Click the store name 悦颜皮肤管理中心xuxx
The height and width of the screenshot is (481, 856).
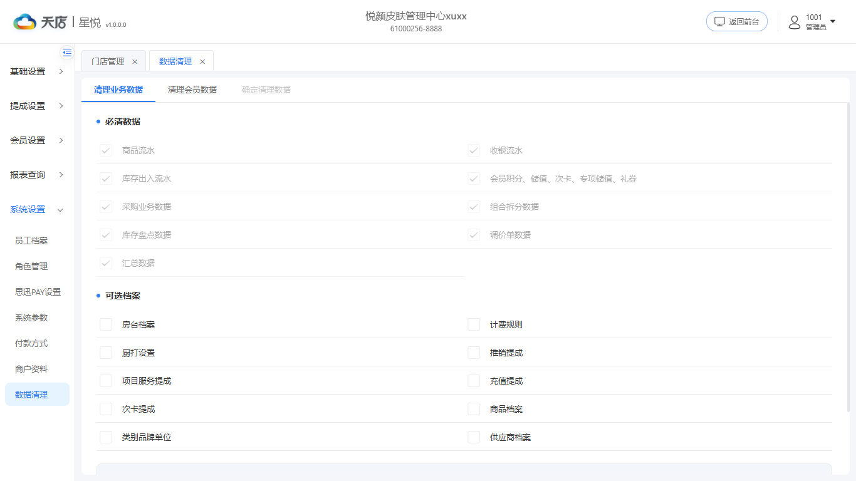point(416,16)
